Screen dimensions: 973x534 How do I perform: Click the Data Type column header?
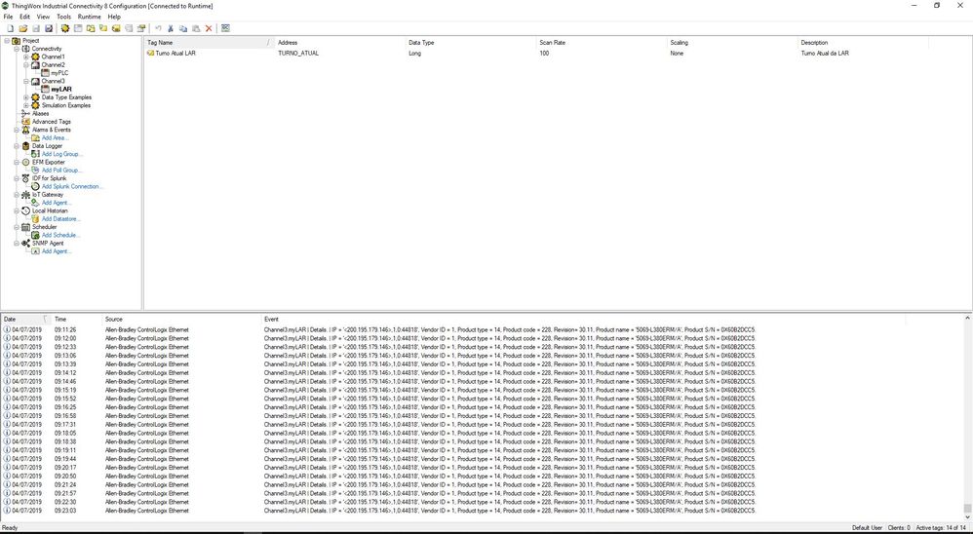[470, 43]
